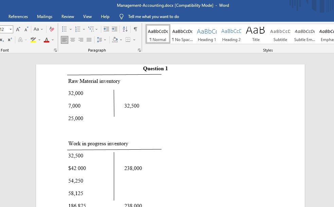Switch to the References tab
This screenshot has height=207, width=334.
[18, 17]
